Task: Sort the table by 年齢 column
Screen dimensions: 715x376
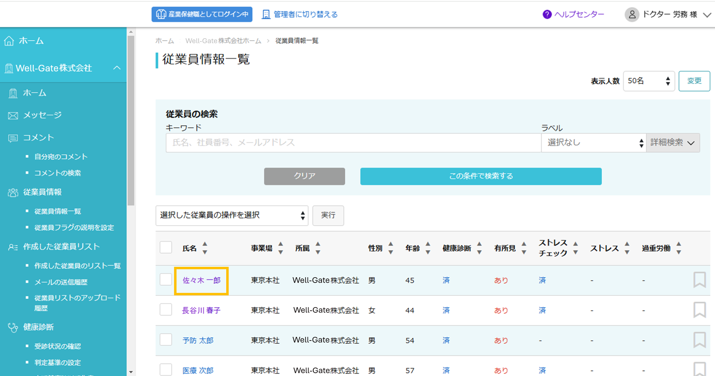Action: tap(428, 248)
